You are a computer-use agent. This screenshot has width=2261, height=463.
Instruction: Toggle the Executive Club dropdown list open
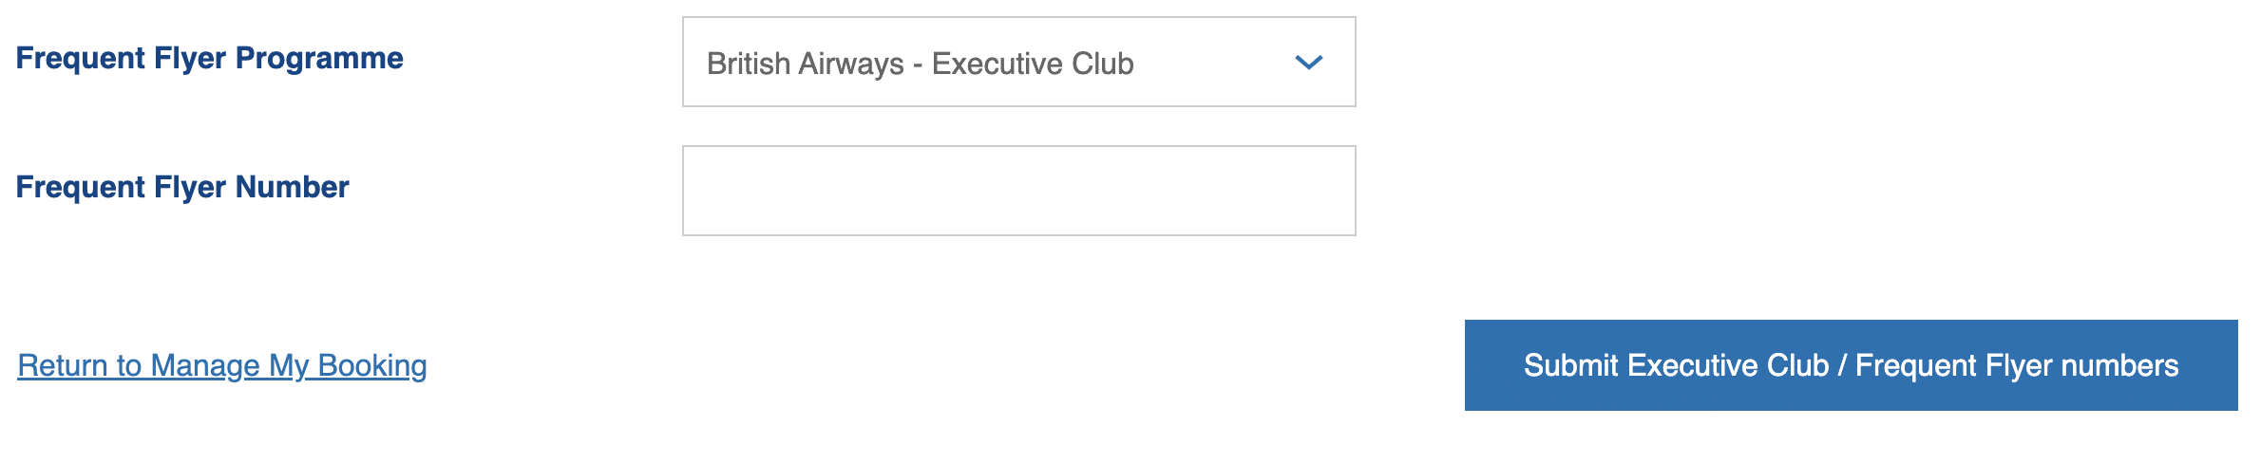coord(1018,63)
